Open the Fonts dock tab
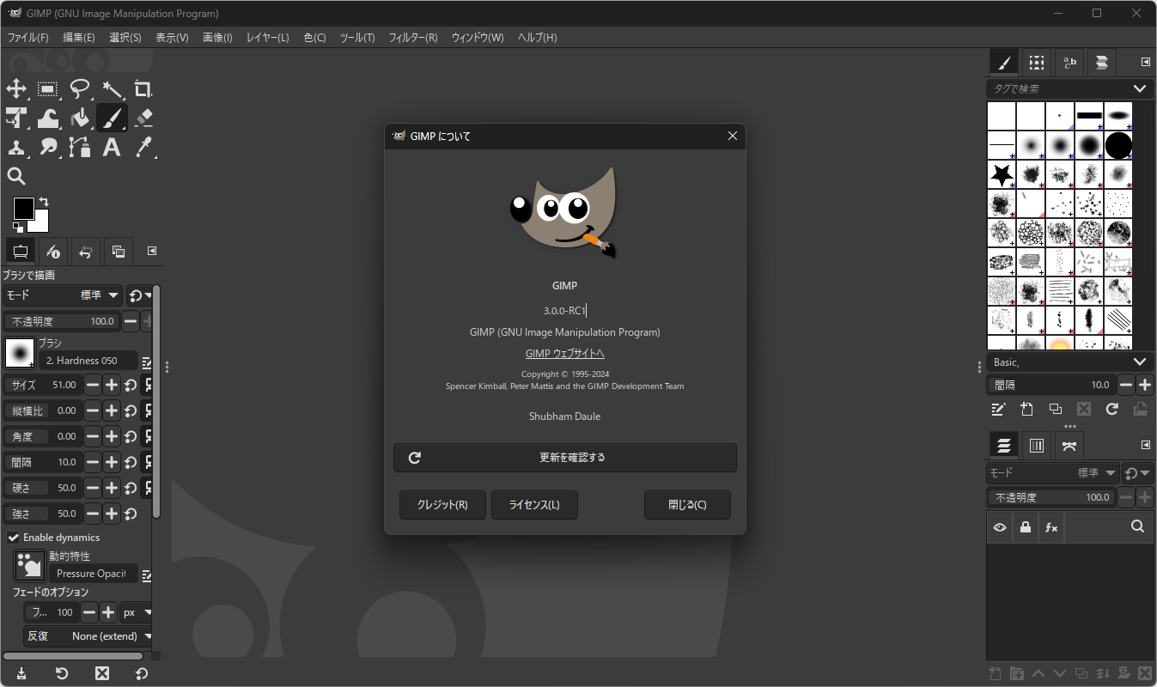The width and height of the screenshot is (1157, 687). tap(1069, 62)
